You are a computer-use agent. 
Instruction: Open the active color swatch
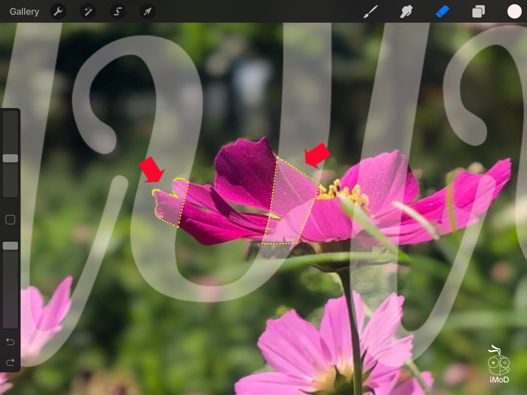(x=514, y=11)
